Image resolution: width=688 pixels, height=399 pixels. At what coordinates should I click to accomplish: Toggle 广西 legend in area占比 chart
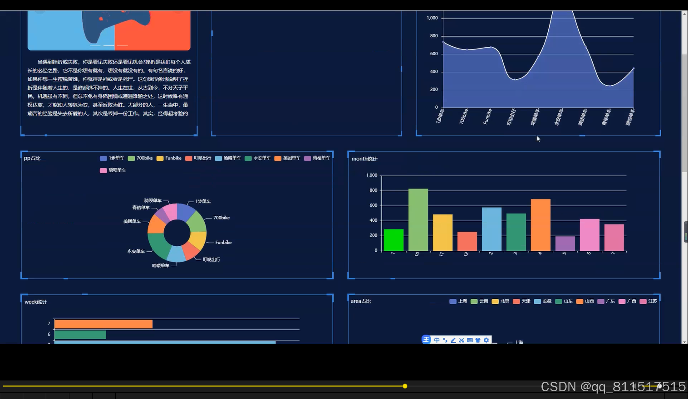[x=627, y=301]
